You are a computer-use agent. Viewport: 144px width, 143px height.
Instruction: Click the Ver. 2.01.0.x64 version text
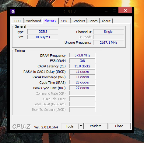(x=46, y=127)
